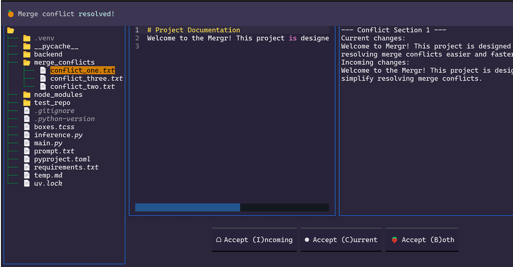
Task: Expand the backend folder
Action: tap(48, 55)
